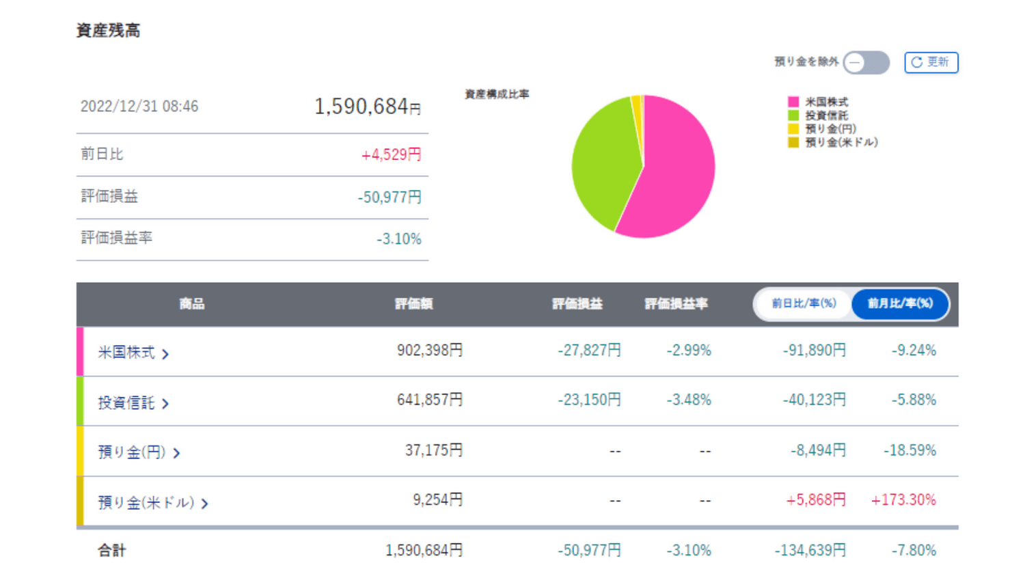Viewport: 1025px width, 576px height.
Task: Expand chevron next to 投資信託
Action: click(x=165, y=404)
